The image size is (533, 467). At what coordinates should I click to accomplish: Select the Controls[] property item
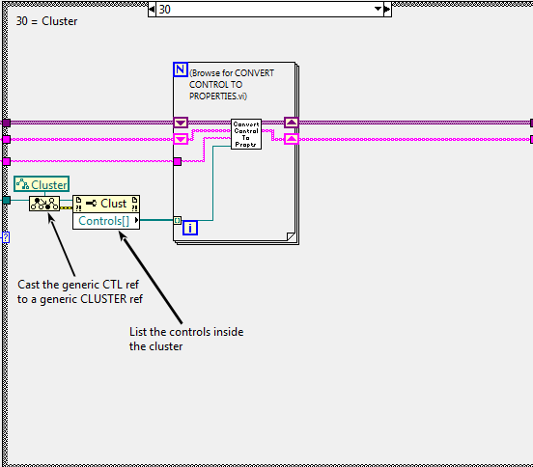[106, 221]
